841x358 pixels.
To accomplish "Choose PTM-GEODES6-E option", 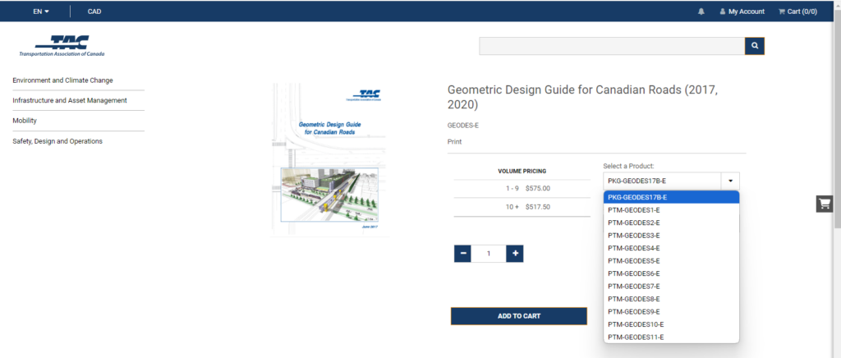I will [x=672, y=273].
